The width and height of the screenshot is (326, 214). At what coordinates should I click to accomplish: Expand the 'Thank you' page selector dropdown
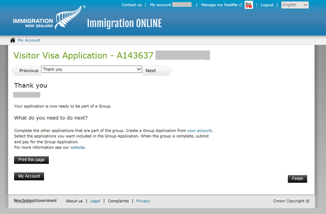[x=91, y=69]
